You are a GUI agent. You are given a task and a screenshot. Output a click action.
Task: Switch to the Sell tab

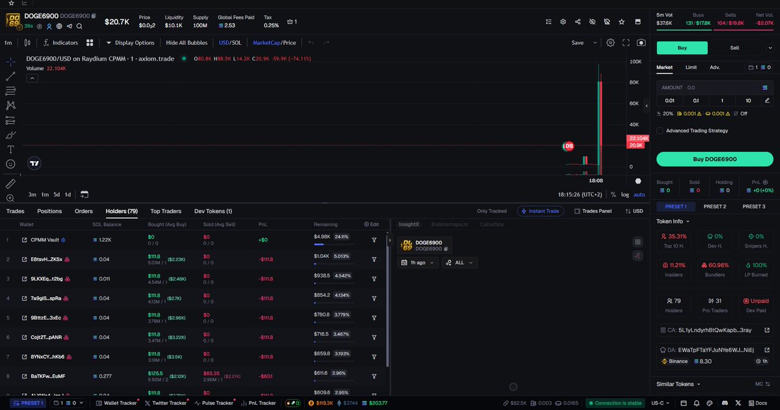click(734, 48)
